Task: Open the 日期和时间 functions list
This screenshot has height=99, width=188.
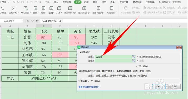Action: [70, 10]
